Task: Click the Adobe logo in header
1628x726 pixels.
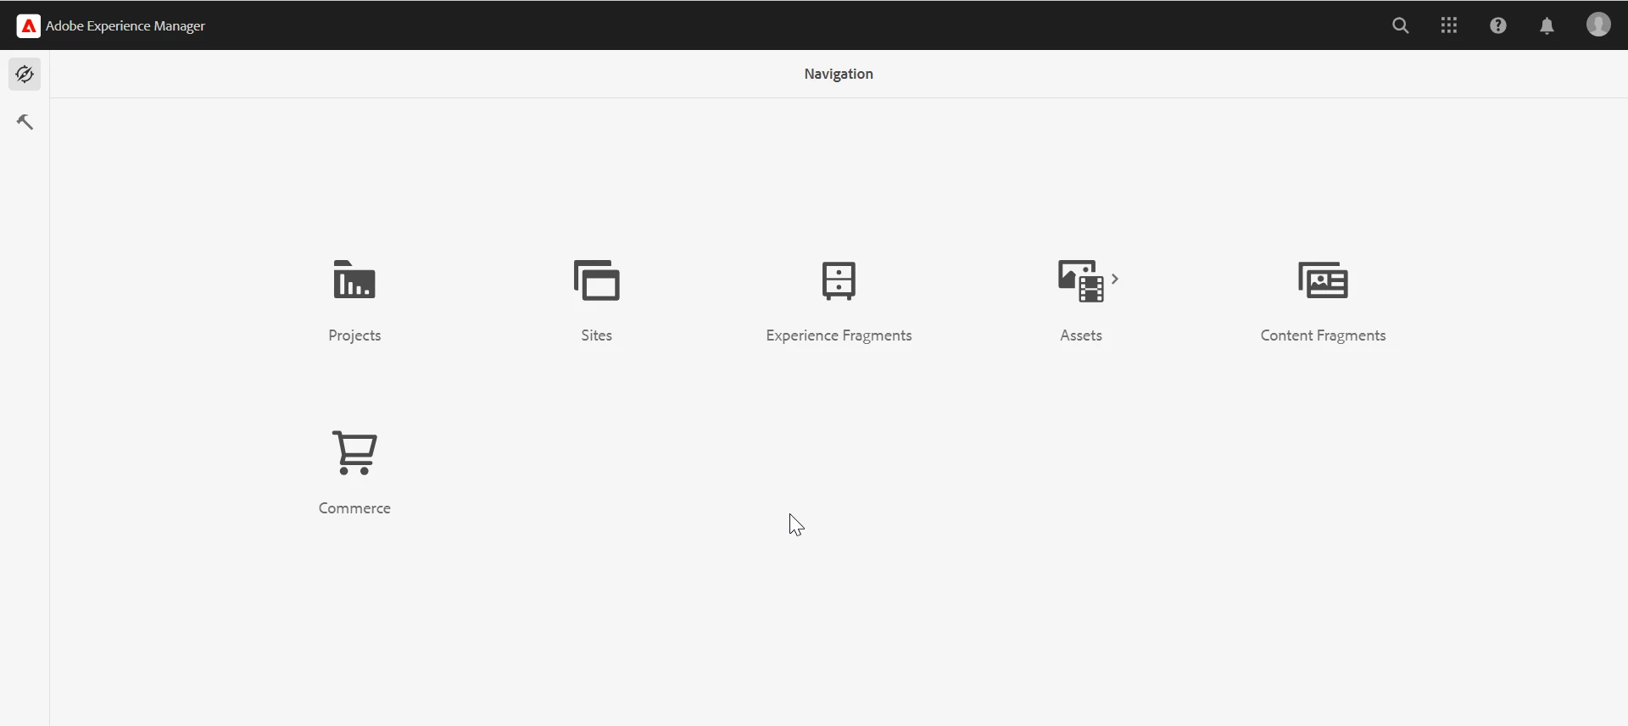Action: [28, 26]
